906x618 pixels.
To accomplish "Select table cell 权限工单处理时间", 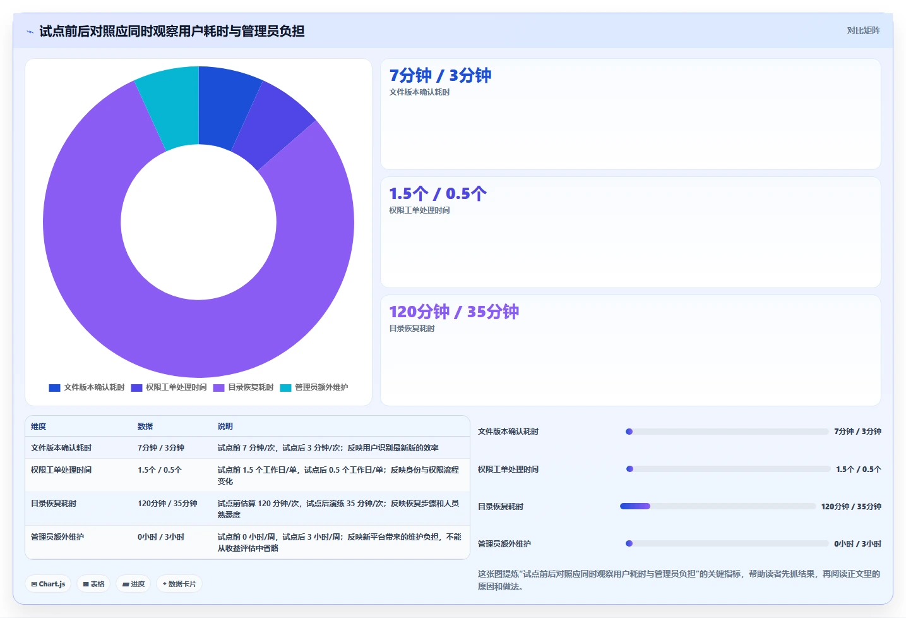I will 61,470.
